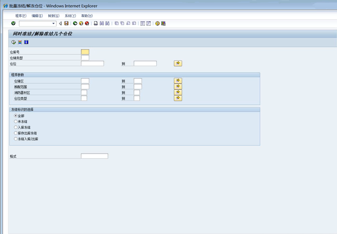Click the green Back arrow icon
Screen dimensions: 337x234
[x=75, y=23]
